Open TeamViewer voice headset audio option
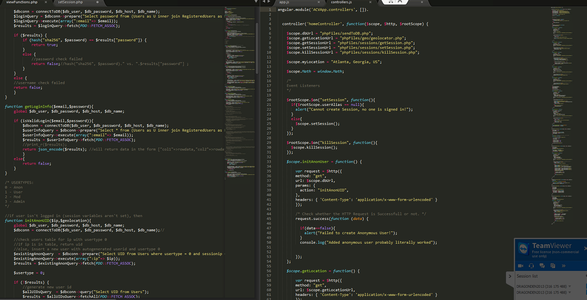 point(531,266)
